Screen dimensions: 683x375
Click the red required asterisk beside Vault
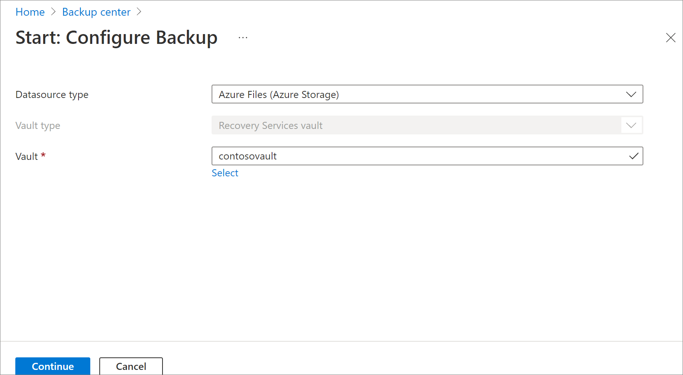[x=43, y=156]
